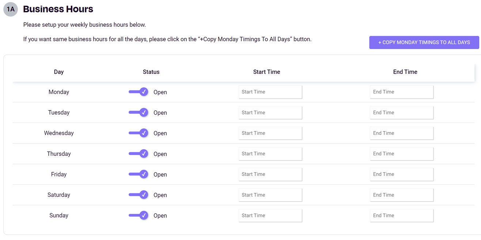Click the Thursday day label
This screenshot has height=240, width=481.
coord(59,154)
